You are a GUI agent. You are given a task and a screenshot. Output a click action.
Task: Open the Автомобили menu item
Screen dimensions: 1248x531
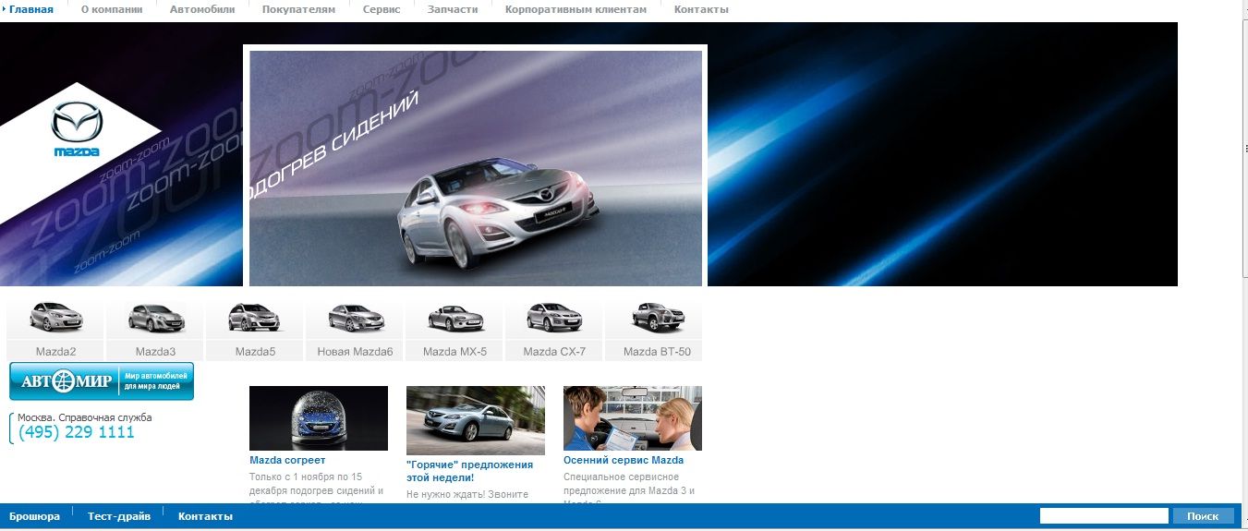click(x=202, y=9)
